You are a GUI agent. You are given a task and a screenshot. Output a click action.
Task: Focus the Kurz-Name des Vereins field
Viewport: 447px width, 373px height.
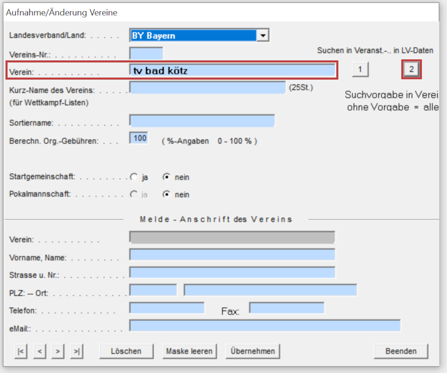pos(208,88)
